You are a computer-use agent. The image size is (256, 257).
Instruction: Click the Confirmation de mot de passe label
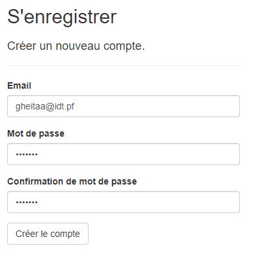(72, 181)
